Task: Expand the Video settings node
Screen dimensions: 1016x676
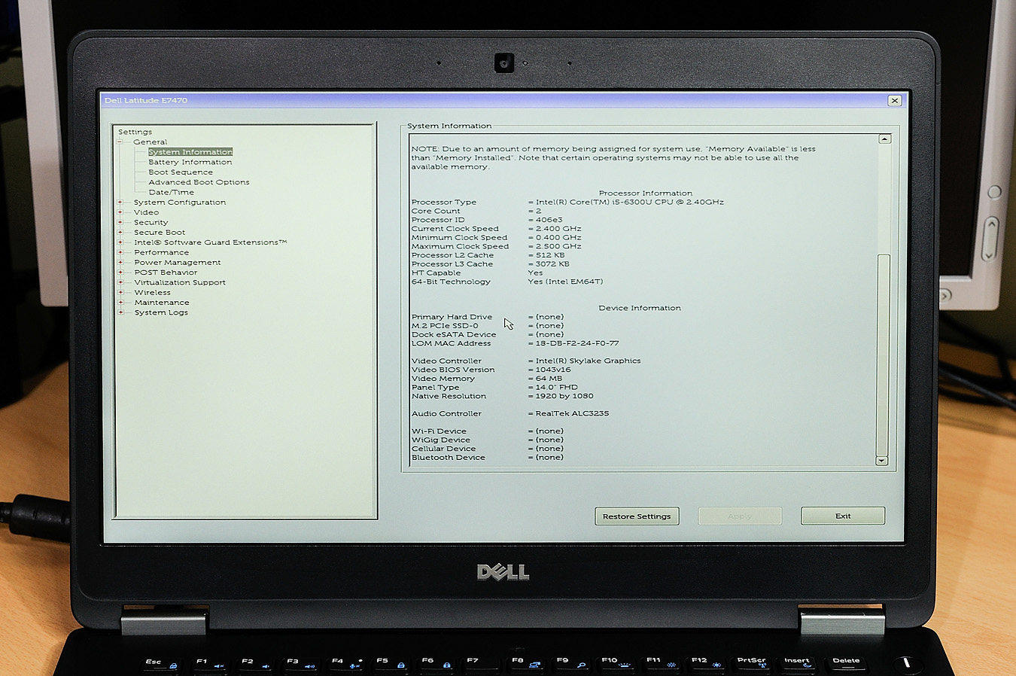Action: tap(120, 212)
